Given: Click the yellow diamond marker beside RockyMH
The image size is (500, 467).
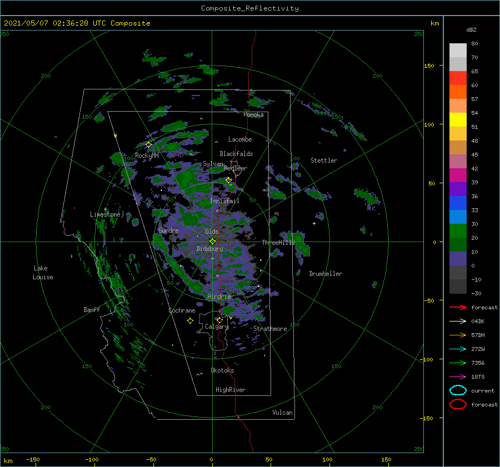Looking at the screenshot, I should coord(148,145).
